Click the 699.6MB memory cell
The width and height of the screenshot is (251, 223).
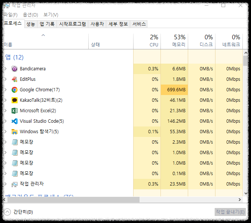(x=174, y=90)
